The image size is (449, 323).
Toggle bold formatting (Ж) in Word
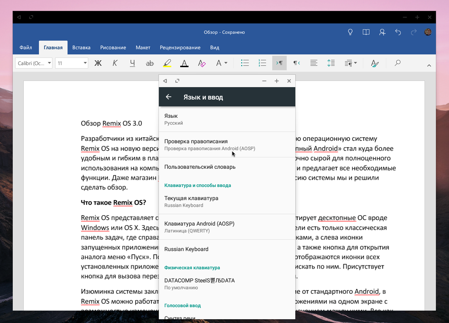[98, 63]
